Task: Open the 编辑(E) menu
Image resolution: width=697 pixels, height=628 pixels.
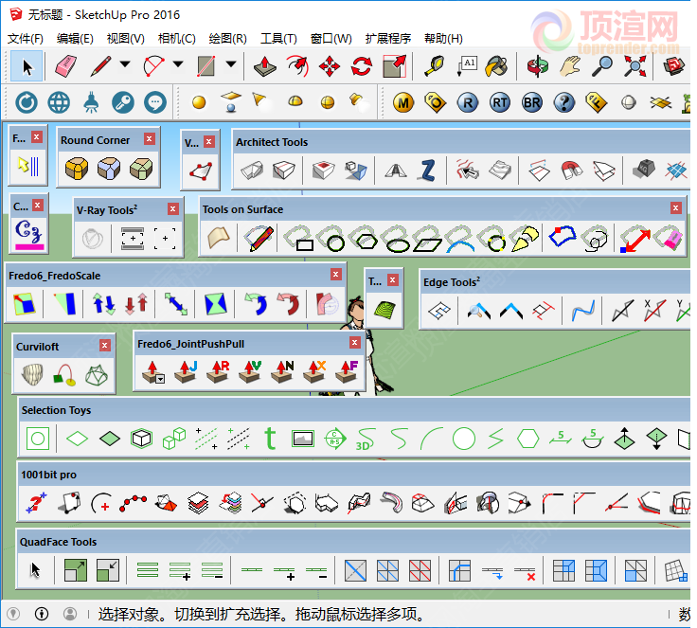Action: pyautogui.click(x=75, y=39)
